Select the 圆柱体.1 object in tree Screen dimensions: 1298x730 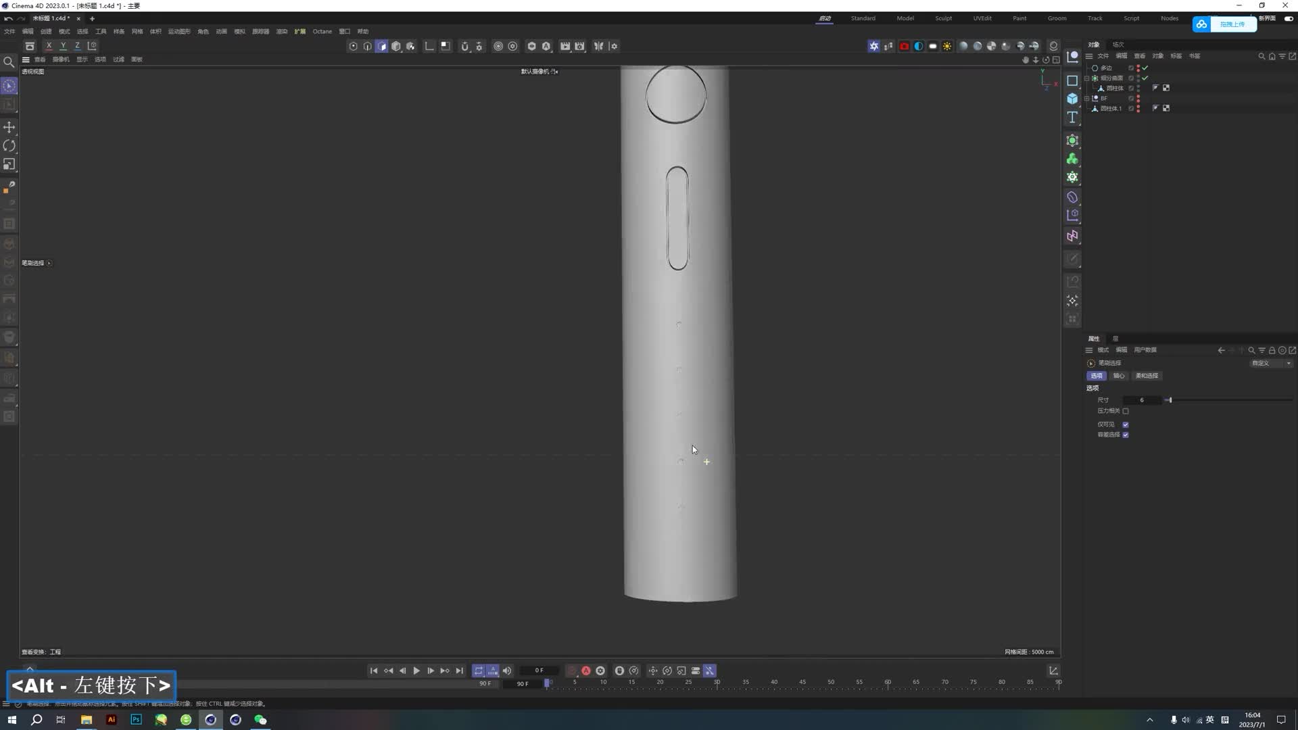[1111, 108]
